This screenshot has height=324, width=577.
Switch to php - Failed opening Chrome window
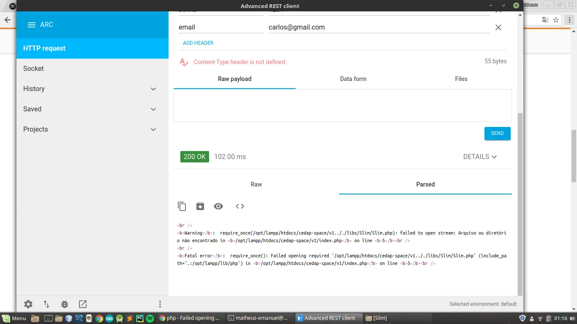(191, 318)
